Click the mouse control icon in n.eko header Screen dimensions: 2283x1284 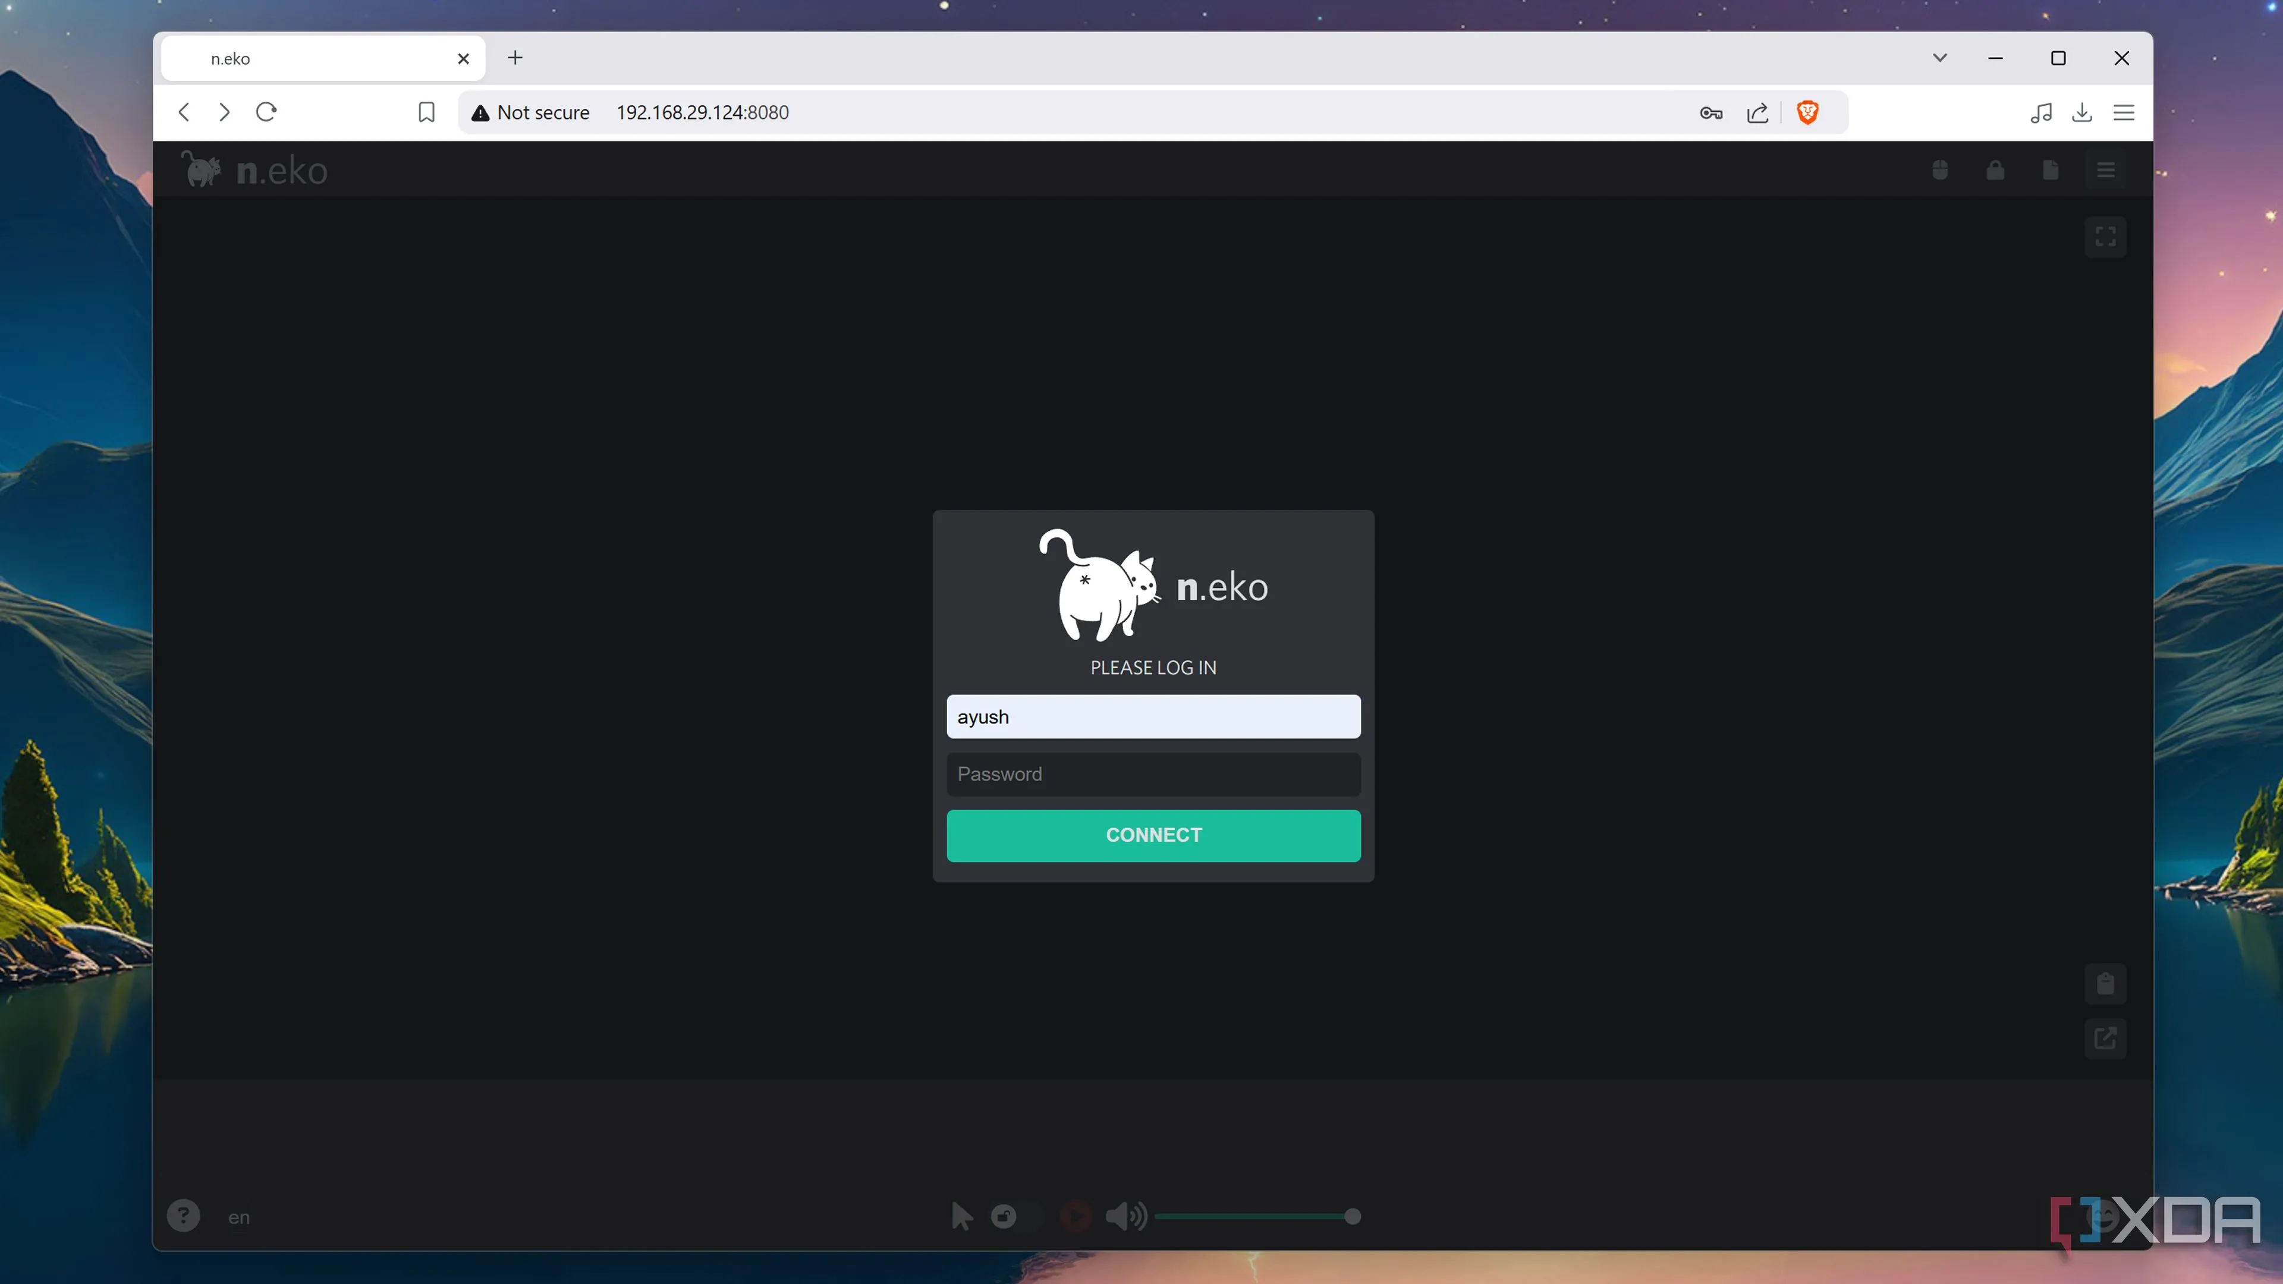tap(1940, 170)
